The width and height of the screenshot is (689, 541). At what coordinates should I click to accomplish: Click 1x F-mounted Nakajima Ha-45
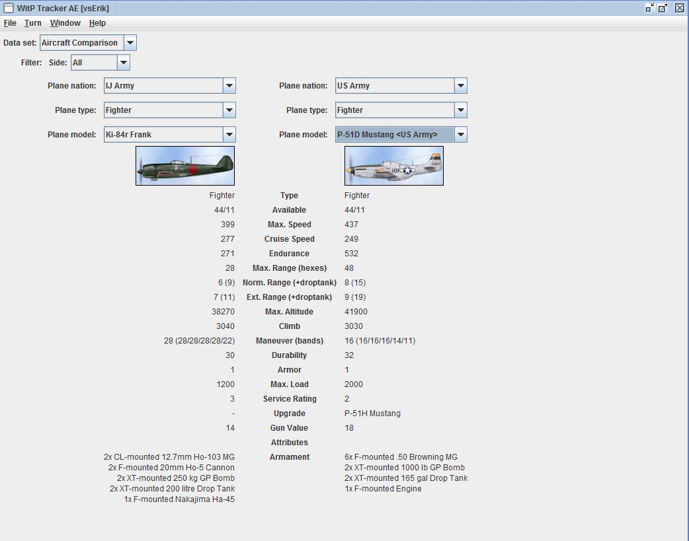tap(179, 499)
